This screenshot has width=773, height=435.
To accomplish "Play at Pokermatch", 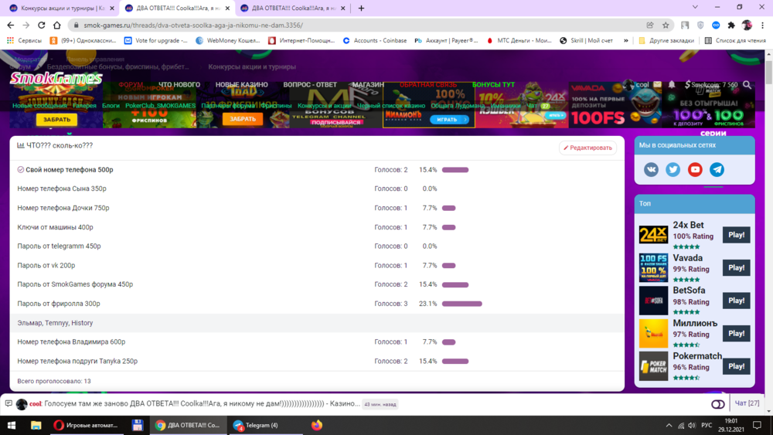I will (x=737, y=366).
